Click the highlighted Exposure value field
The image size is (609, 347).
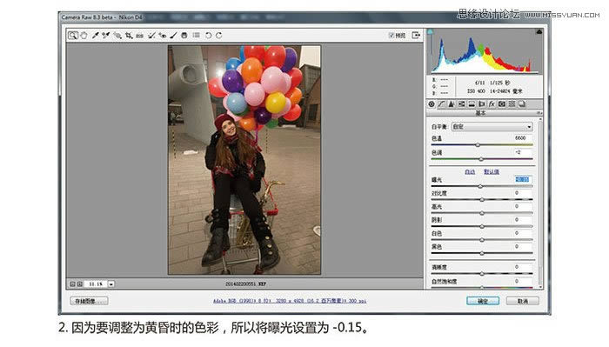click(522, 179)
